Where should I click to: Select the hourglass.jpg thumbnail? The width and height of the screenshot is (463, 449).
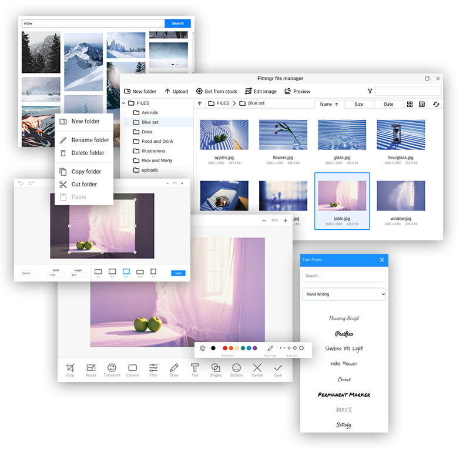401,135
